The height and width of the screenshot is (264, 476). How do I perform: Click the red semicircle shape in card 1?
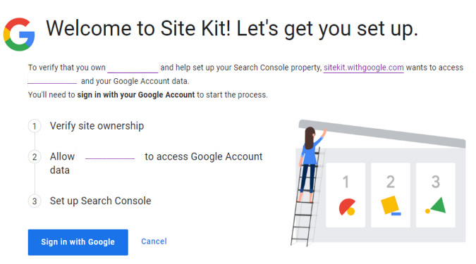[x=347, y=207]
